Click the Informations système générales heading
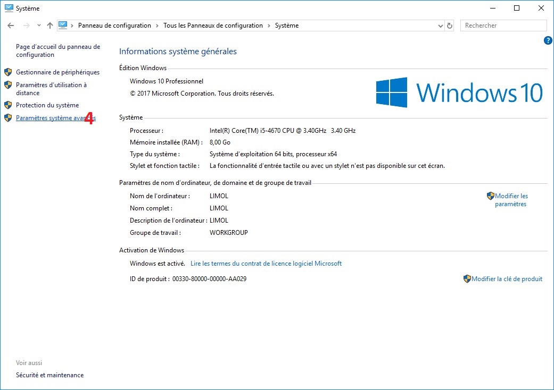554x390 pixels. [x=178, y=52]
